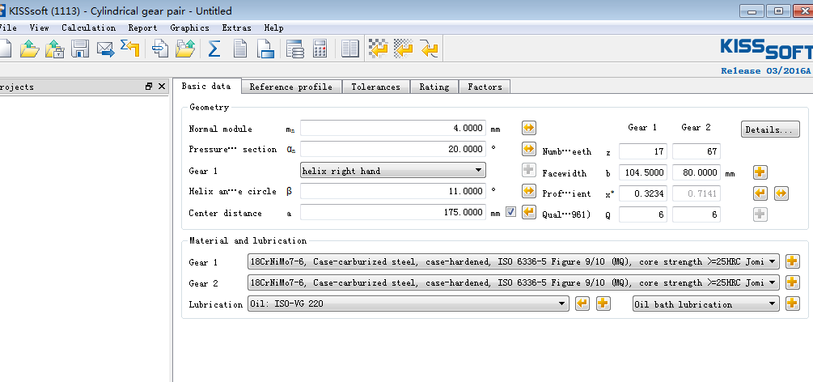Click Gear 2 number of teeth field
813x382 pixels.
pos(697,151)
